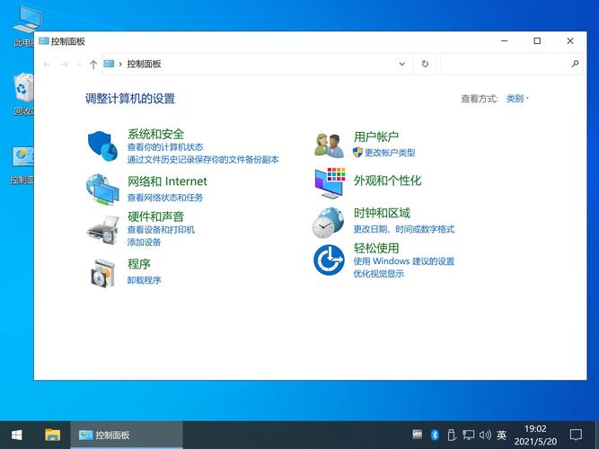Open 时钟和区域 category
Screen dimensions: 599x449
pyautogui.click(x=382, y=213)
